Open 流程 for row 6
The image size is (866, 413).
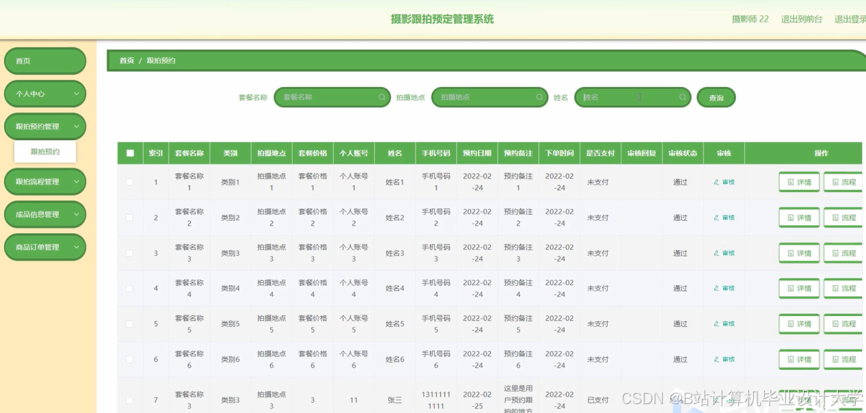(x=843, y=360)
